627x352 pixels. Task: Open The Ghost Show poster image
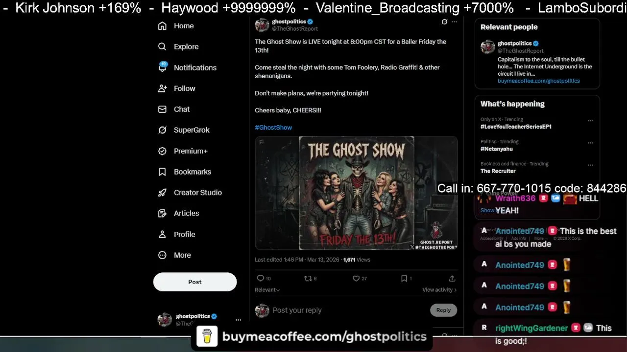tap(356, 193)
